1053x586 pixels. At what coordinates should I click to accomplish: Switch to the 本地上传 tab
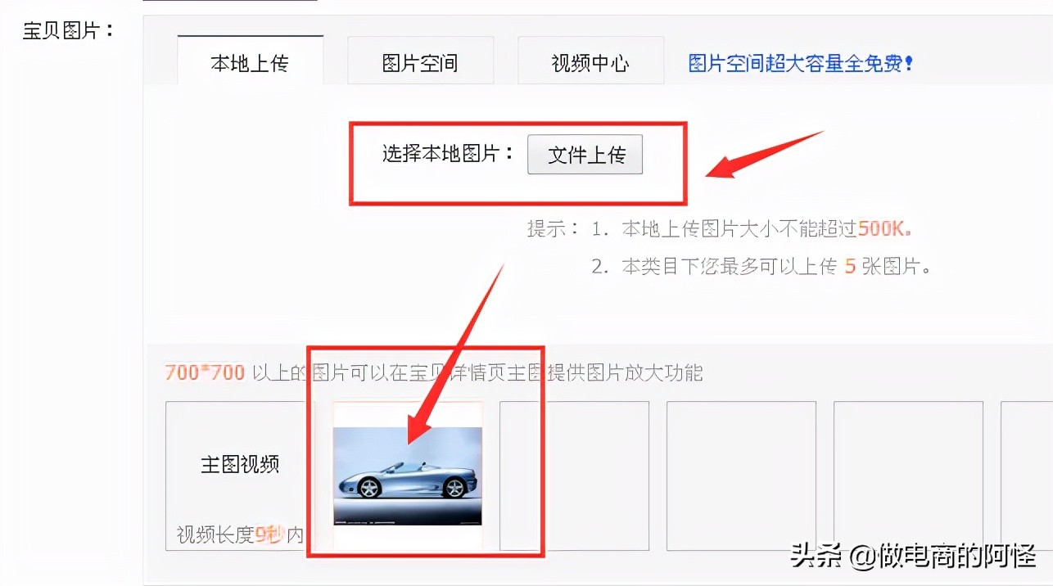(x=250, y=62)
